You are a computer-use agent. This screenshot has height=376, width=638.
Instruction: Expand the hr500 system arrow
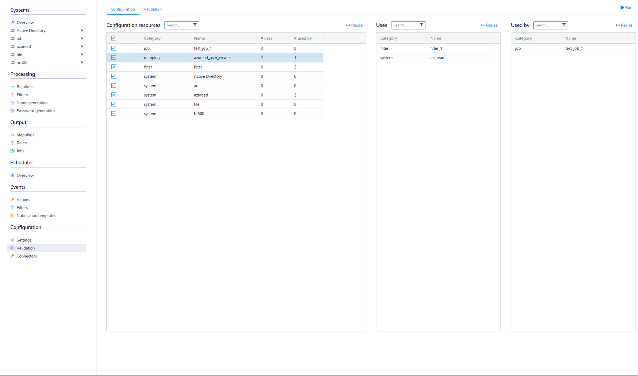pos(82,62)
